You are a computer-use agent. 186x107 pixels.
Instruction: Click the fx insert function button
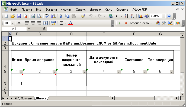tap(44, 29)
